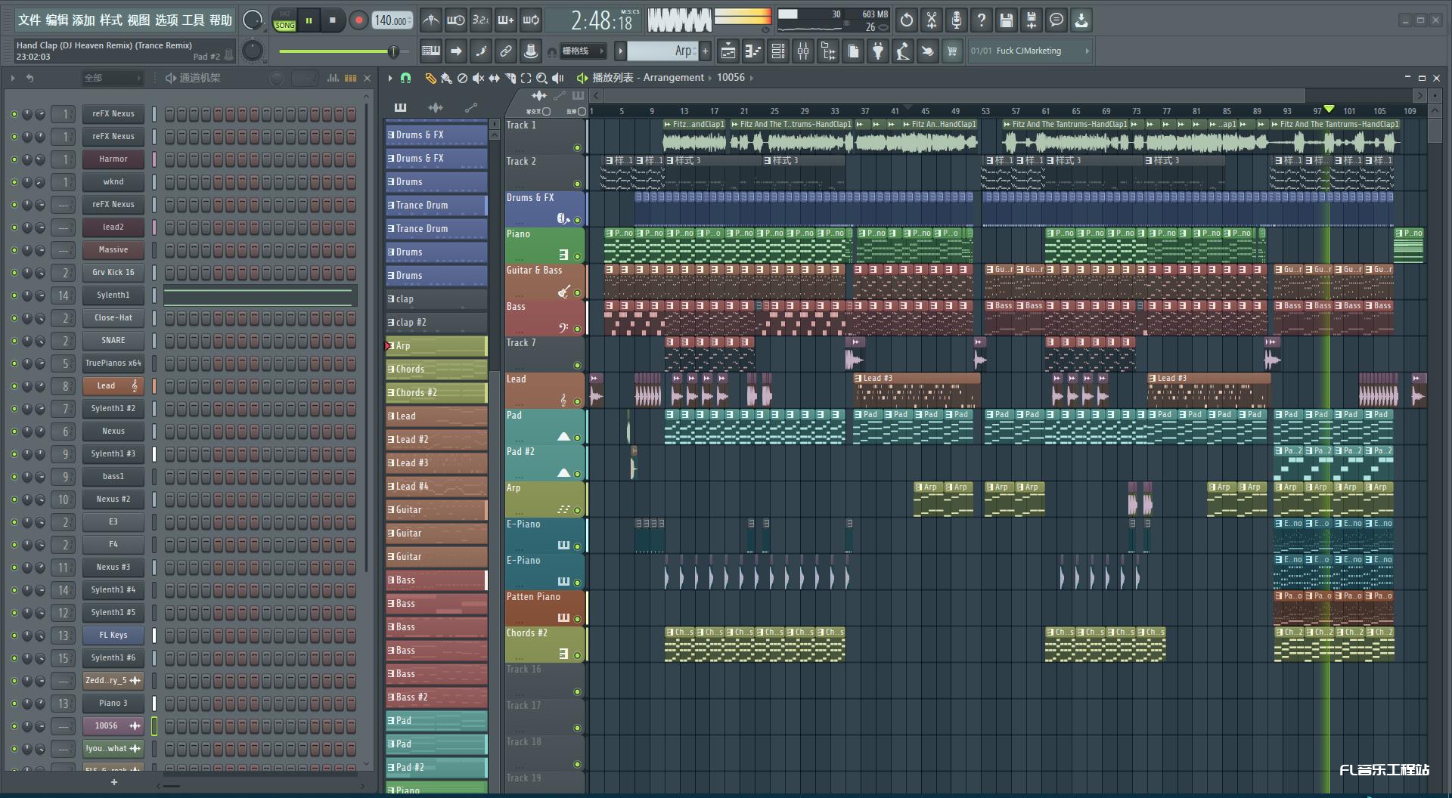Mute the Piano playlist track

(x=577, y=257)
